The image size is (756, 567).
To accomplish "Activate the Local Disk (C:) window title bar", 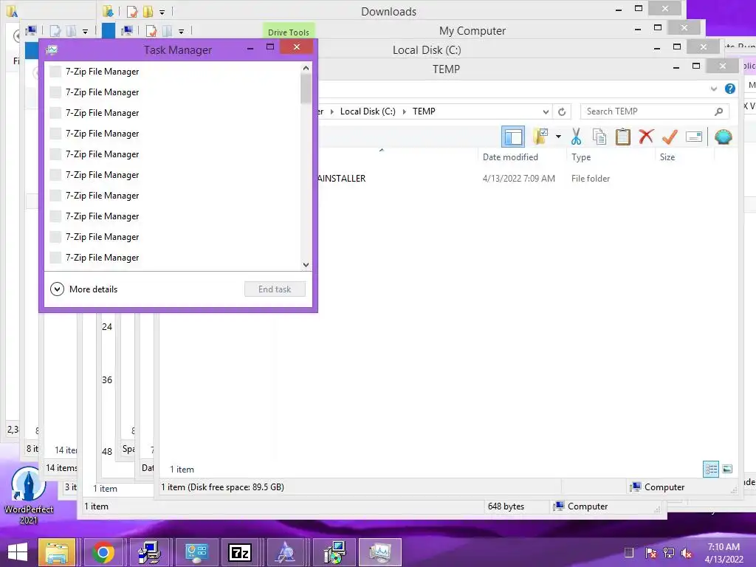I will click(427, 49).
